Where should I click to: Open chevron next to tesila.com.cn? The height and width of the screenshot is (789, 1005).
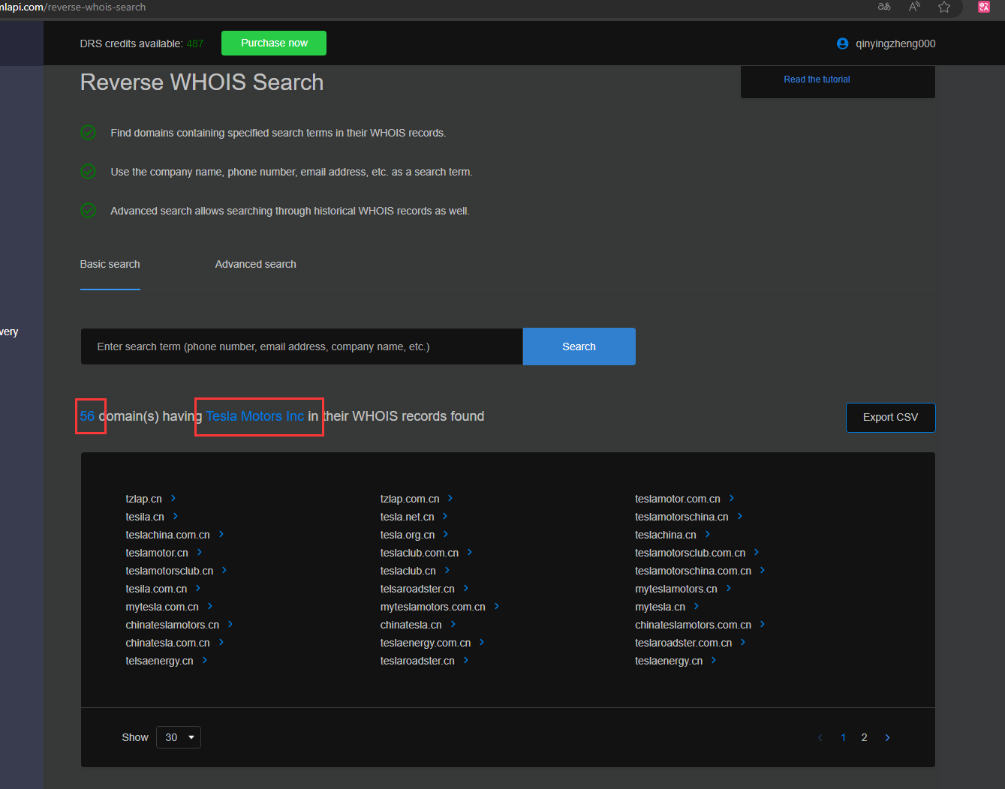pos(198,588)
